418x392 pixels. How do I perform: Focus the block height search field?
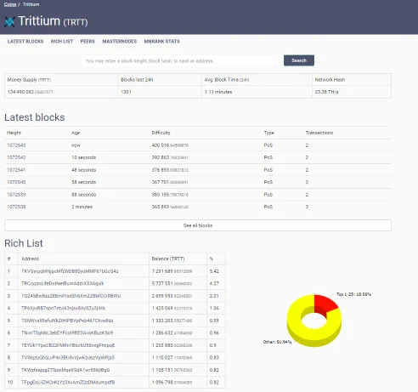point(178,61)
